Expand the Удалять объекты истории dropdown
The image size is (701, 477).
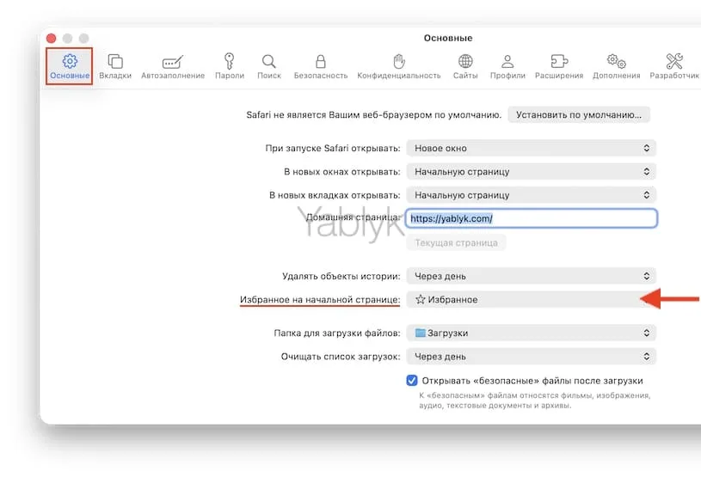coord(531,276)
